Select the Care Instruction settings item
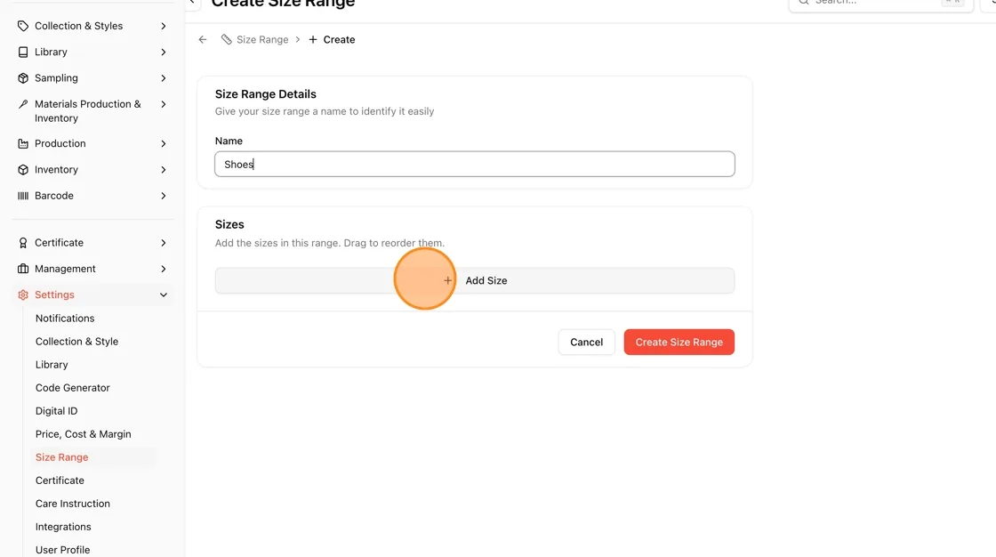 (72, 504)
